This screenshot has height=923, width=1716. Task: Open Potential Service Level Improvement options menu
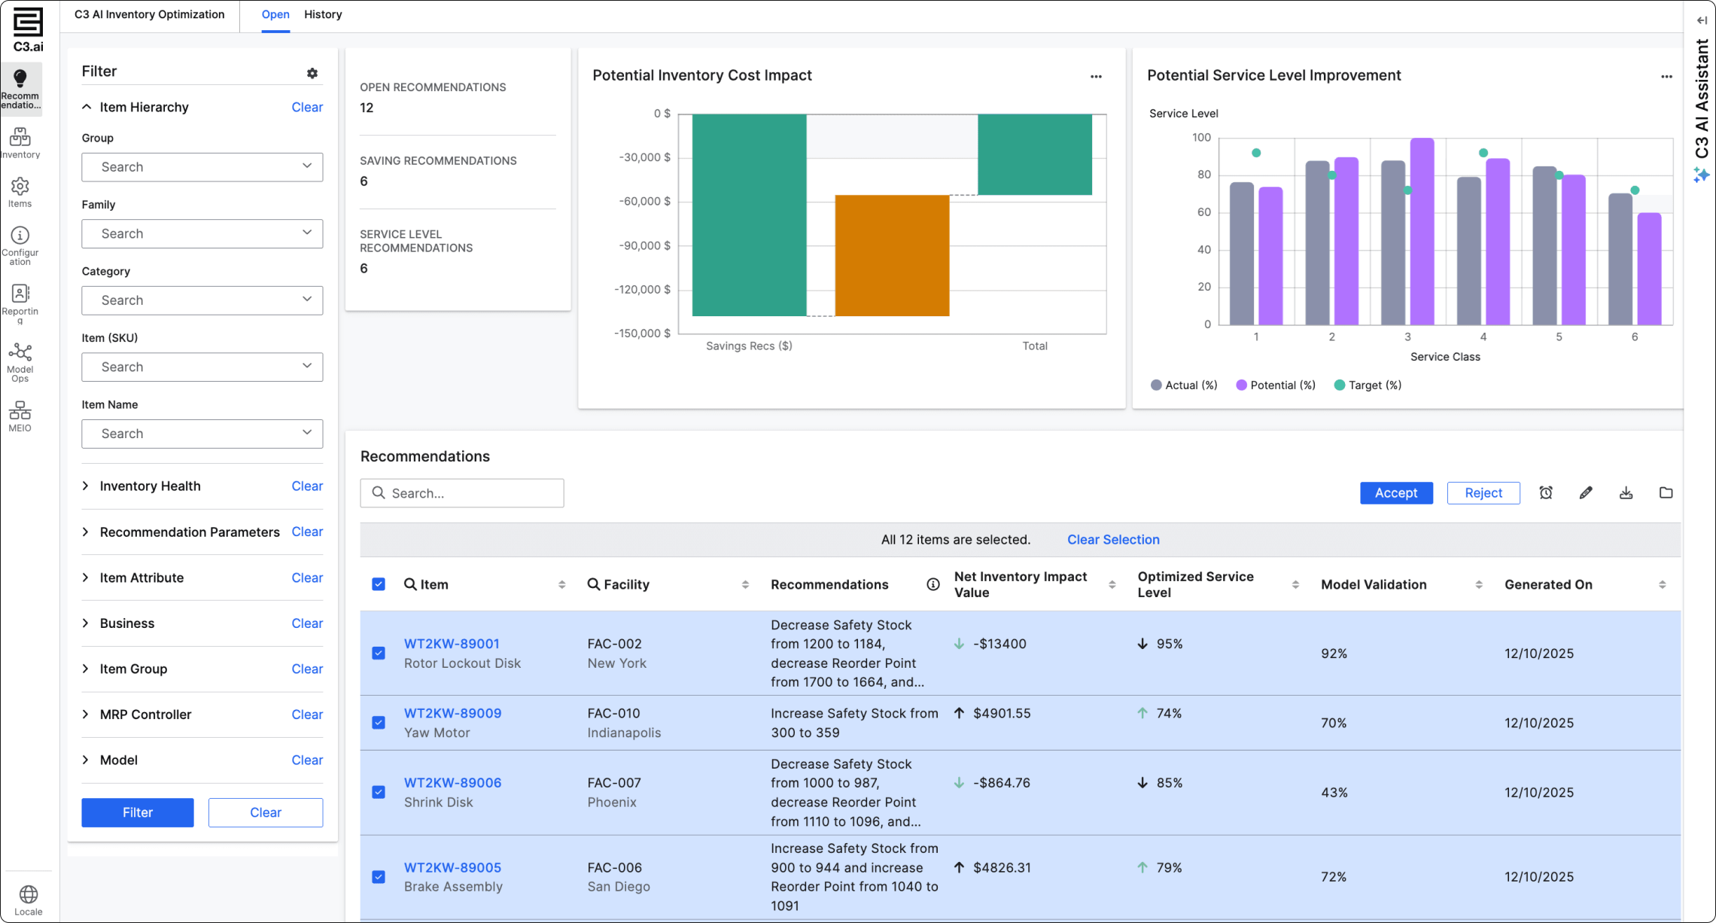[1666, 76]
